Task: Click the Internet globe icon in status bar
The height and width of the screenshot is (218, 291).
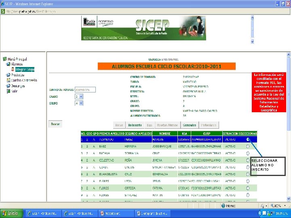Action: point(223,206)
